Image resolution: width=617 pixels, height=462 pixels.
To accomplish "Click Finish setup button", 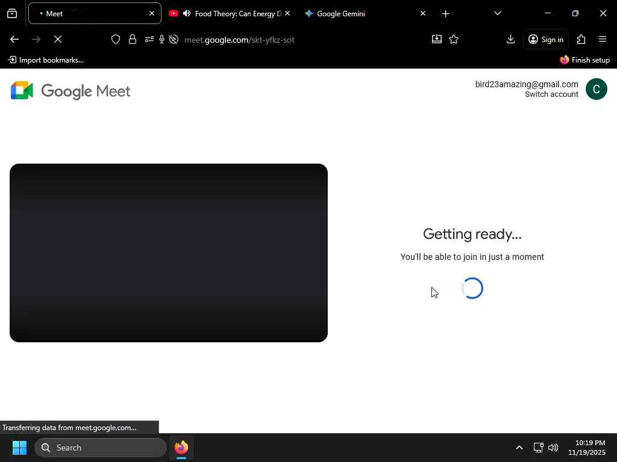I will [x=584, y=60].
